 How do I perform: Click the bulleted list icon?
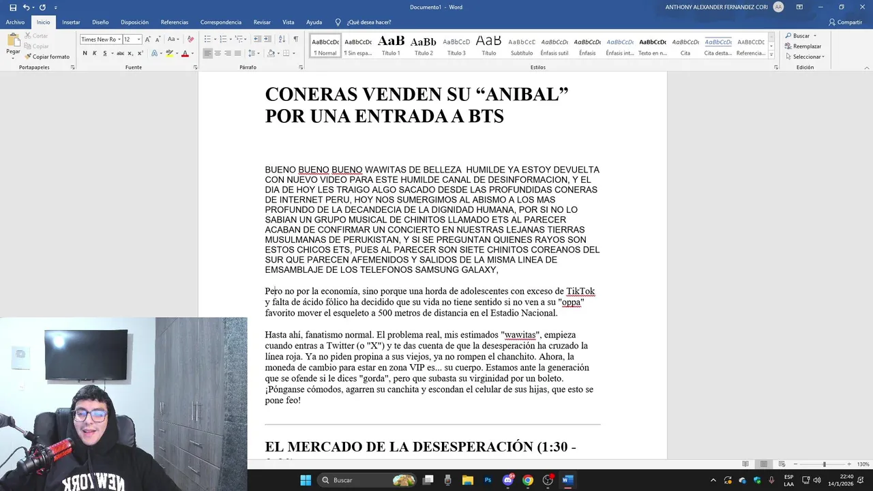point(207,39)
